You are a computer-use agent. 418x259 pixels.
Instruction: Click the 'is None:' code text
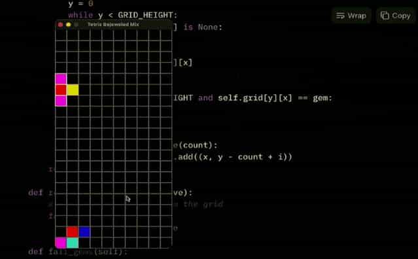(203, 27)
